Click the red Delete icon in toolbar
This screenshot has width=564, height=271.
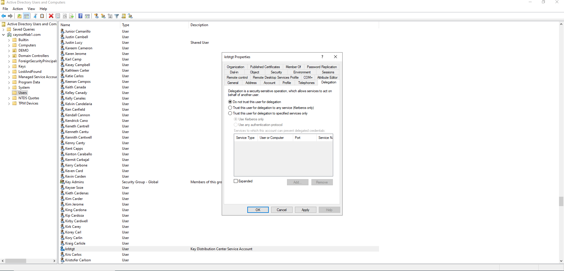(x=51, y=16)
